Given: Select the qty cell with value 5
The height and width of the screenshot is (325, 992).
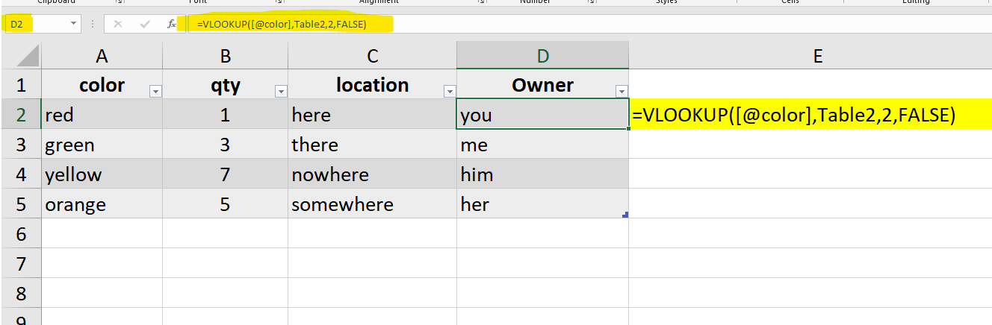Looking at the screenshot, I should tap(226, 203).
